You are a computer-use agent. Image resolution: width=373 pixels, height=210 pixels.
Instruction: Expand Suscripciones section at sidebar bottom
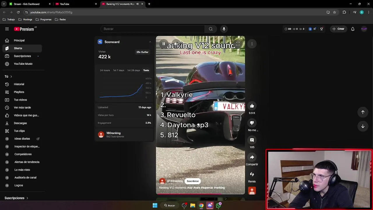tap(16, 198)
